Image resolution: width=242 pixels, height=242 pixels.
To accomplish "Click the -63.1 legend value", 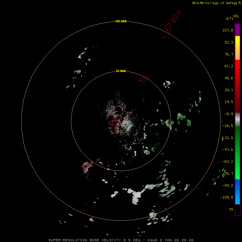I will (228, 162).
